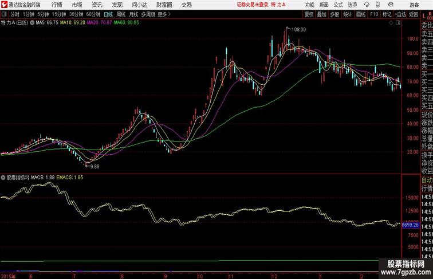Screen dimensions: 433x279
Task: Click the 108.00 high price marker
Action: tap(298, 30)
